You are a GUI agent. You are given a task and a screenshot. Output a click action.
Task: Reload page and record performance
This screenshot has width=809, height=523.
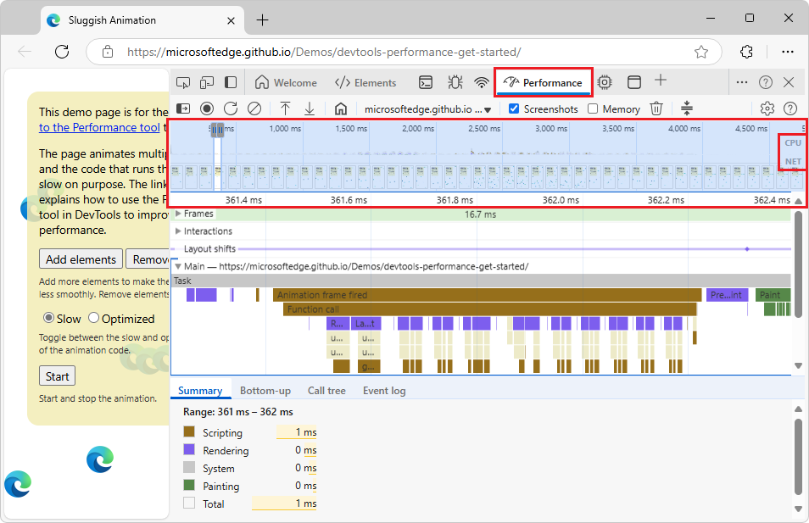[x=232, y=108]
